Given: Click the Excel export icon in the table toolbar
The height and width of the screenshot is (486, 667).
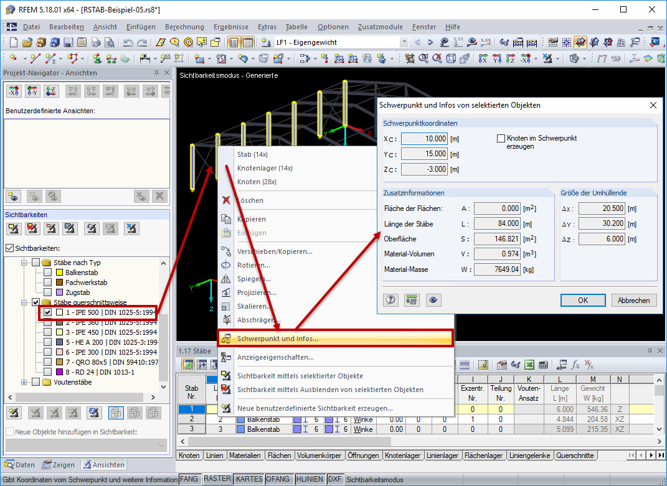Looking at the screenshot, I should coord(529,365).
